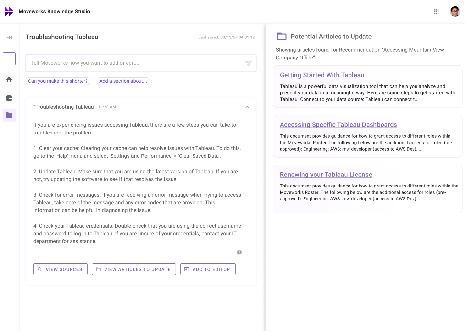This screenshot has height=331, width=466.
Task: Select 'Can you make this shorter?' suggestion
Action: pos(58,81)
